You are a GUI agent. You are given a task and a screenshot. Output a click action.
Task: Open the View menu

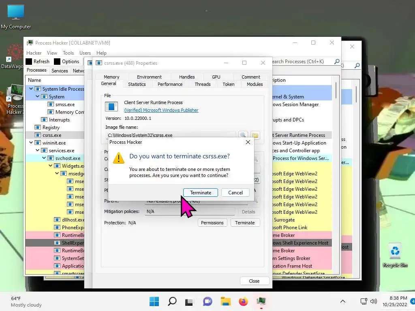point(52,53)
